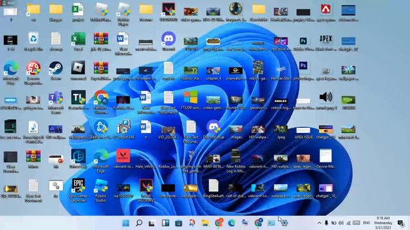Open Microsoft Store from the taskbar

(x=179, y=223)
